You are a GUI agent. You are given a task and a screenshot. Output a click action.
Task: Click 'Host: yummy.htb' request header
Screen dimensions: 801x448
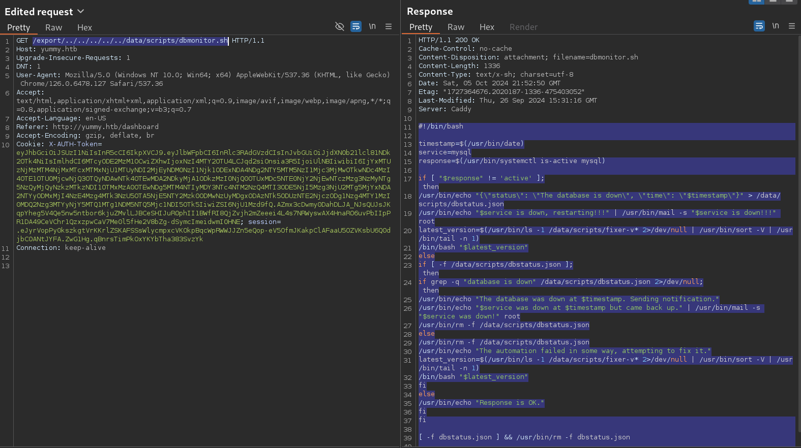coord(47,49)
